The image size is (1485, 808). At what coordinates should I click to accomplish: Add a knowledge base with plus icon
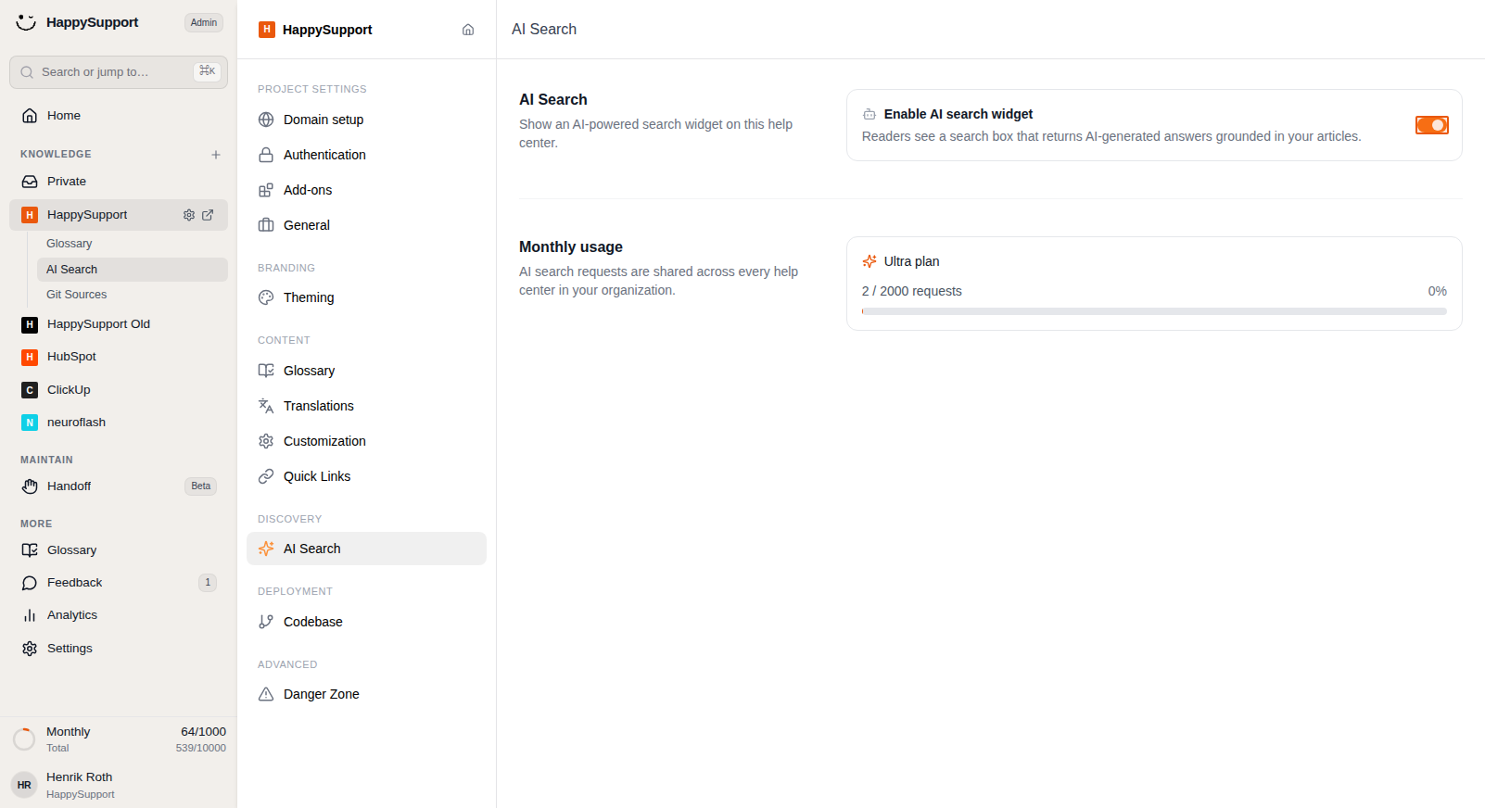tap(216, 155)
